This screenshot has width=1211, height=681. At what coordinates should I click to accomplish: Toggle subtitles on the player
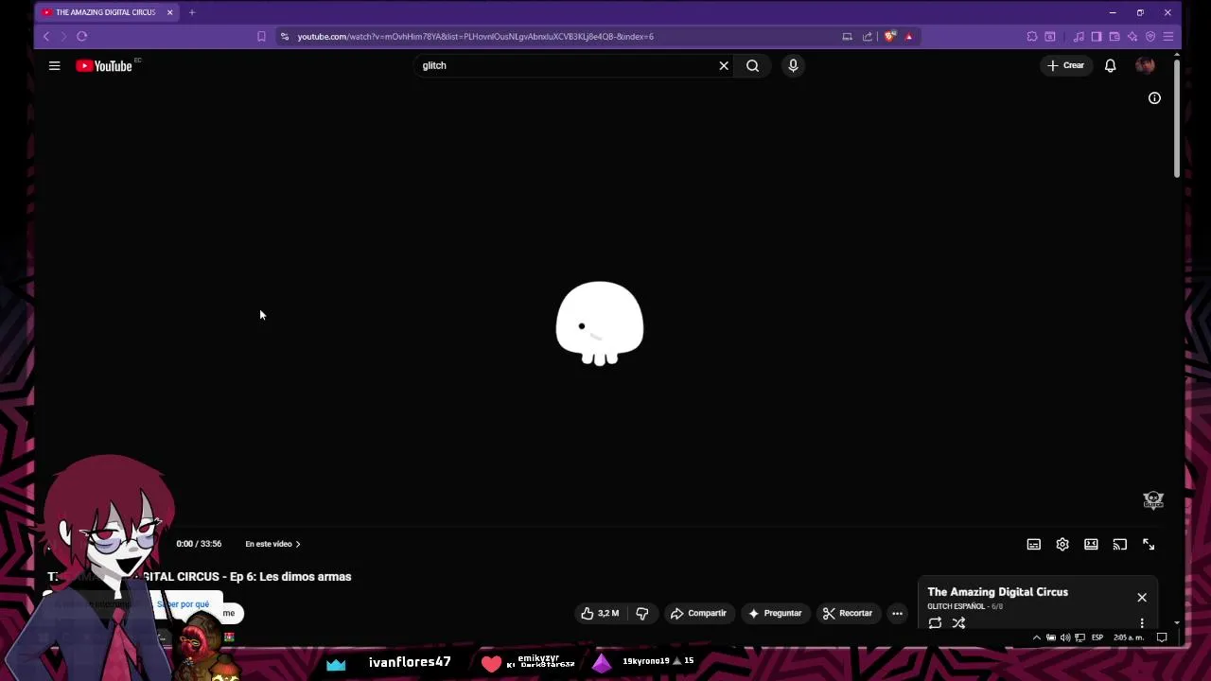tap(1034, 544)
